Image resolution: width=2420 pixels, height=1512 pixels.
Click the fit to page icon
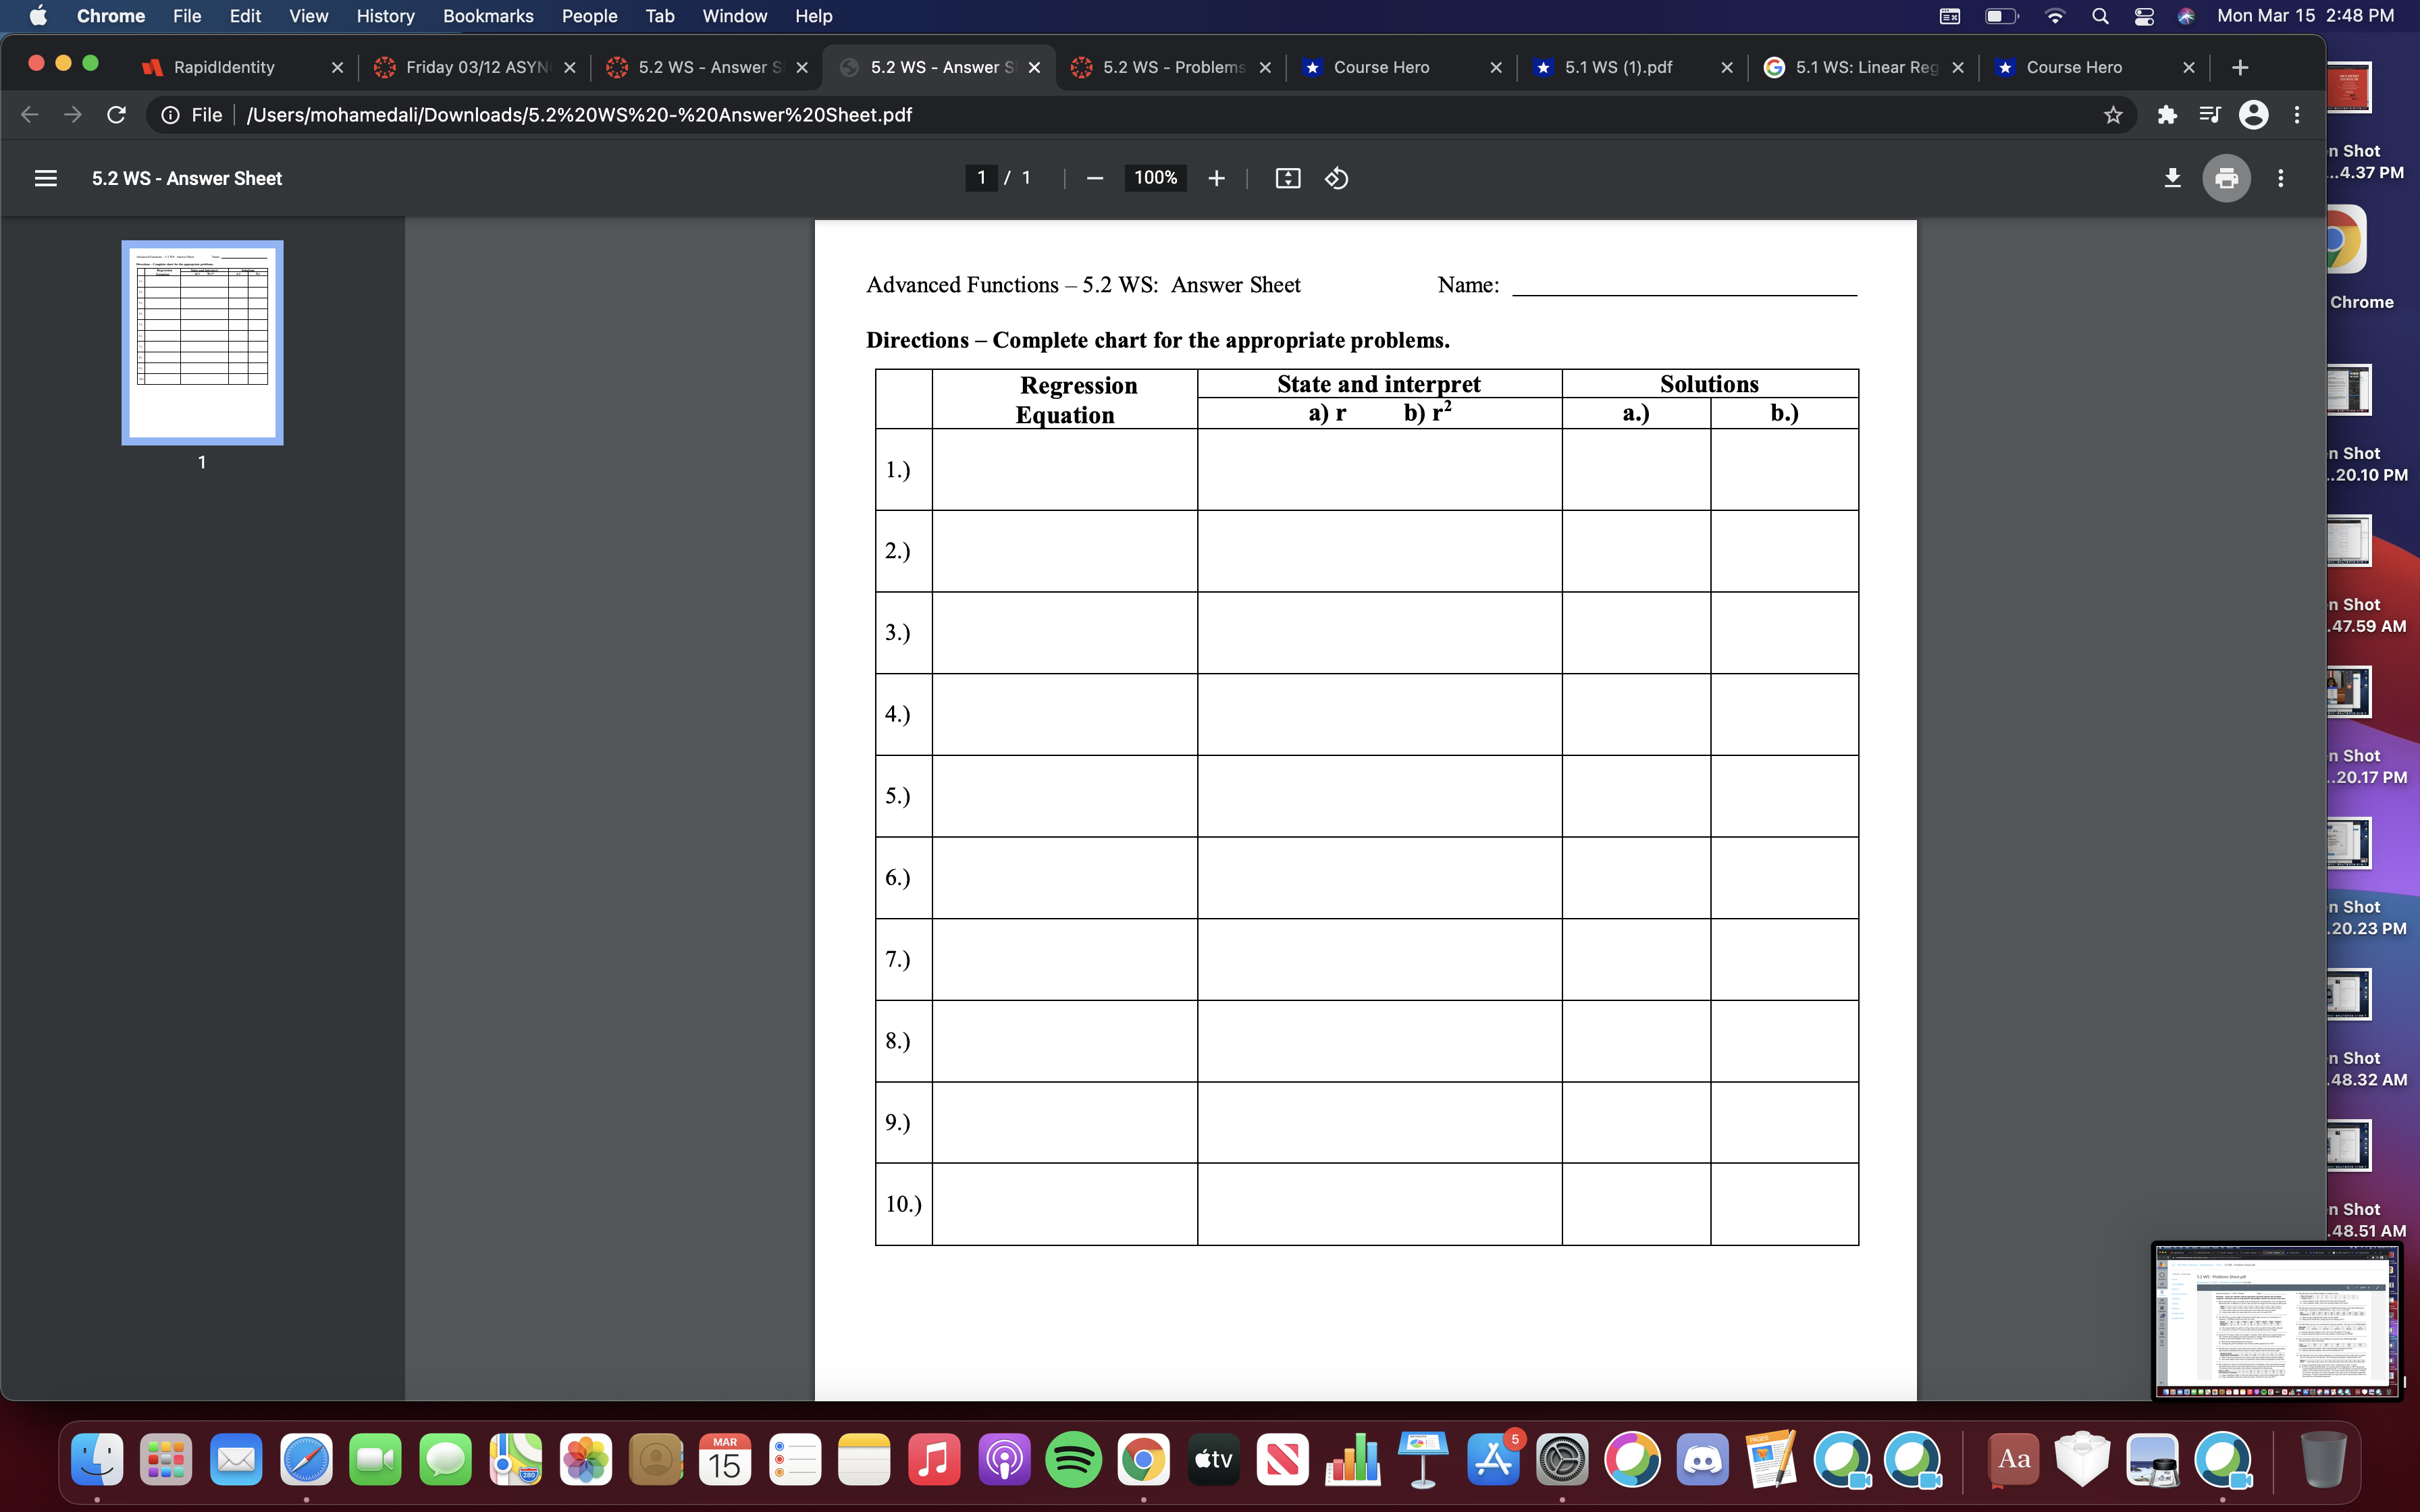point(1287,178)
